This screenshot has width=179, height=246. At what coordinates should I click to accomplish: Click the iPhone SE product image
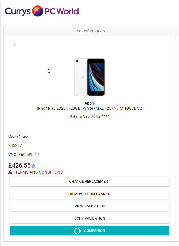(x=90, y=77)
